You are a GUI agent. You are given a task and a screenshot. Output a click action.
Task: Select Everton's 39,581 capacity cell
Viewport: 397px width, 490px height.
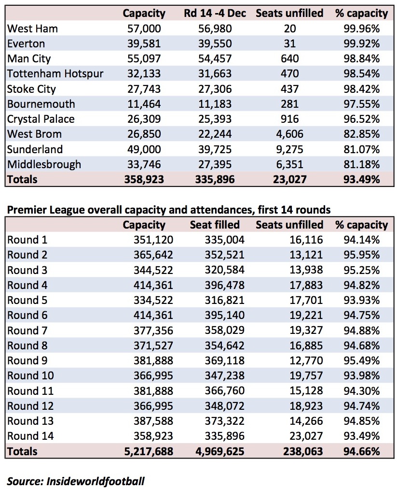coord(144,43)
